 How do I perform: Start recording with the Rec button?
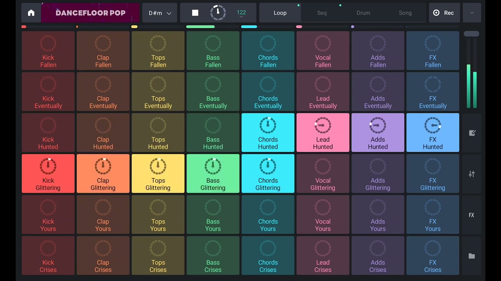[444, 13]
